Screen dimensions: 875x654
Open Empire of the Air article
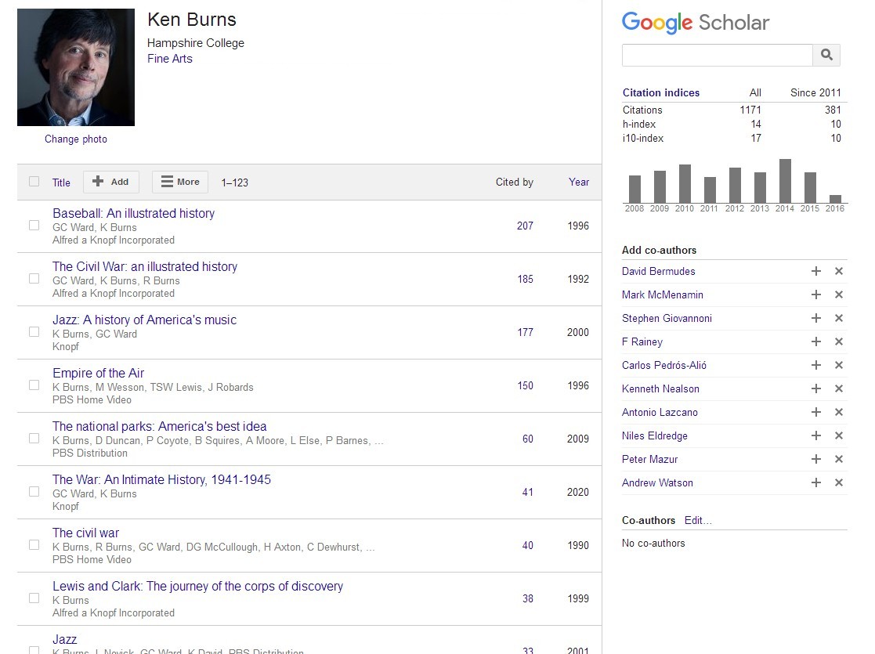coord(98,373)
